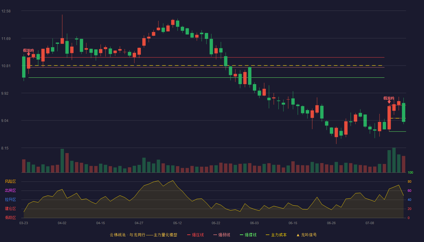Click the 12.58 price axis label

(x=6, y=11)
